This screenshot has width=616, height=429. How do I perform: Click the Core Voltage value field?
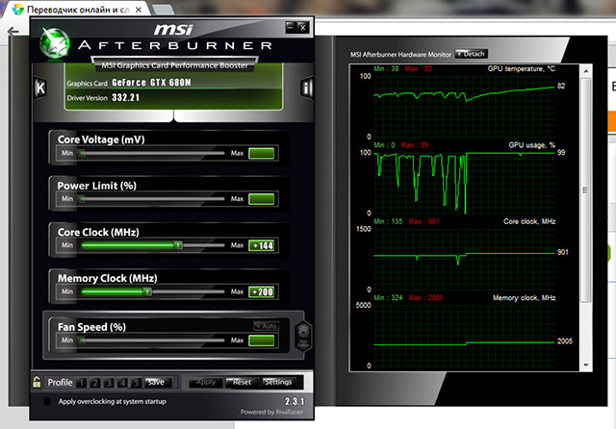[x=262, y=153]
